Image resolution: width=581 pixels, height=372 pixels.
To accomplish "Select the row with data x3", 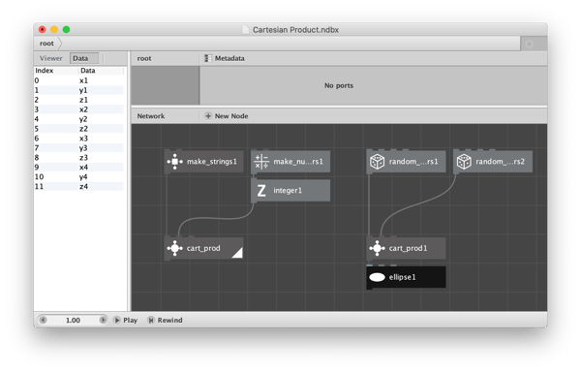I will click(x=79, y=139).
